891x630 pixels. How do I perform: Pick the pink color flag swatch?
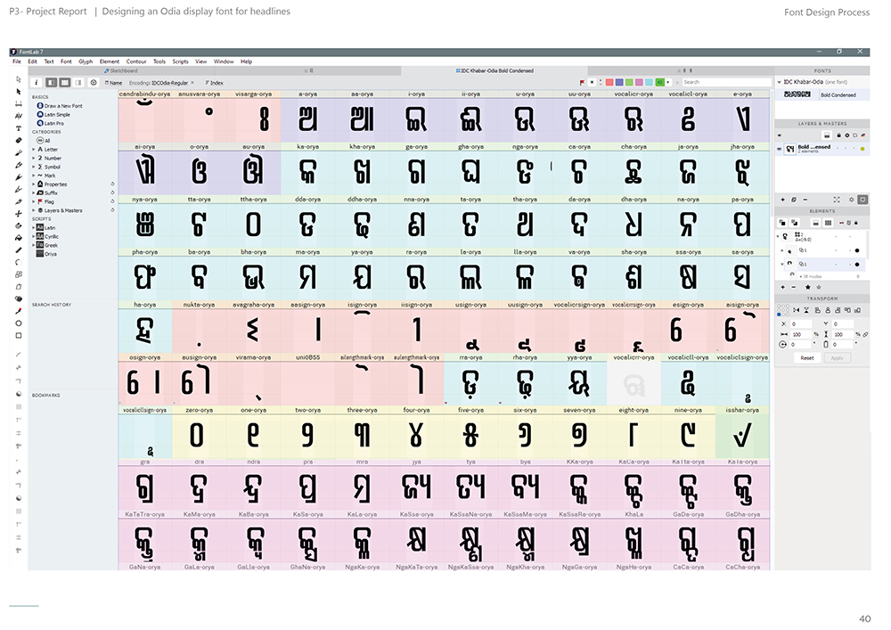(639, 82)
